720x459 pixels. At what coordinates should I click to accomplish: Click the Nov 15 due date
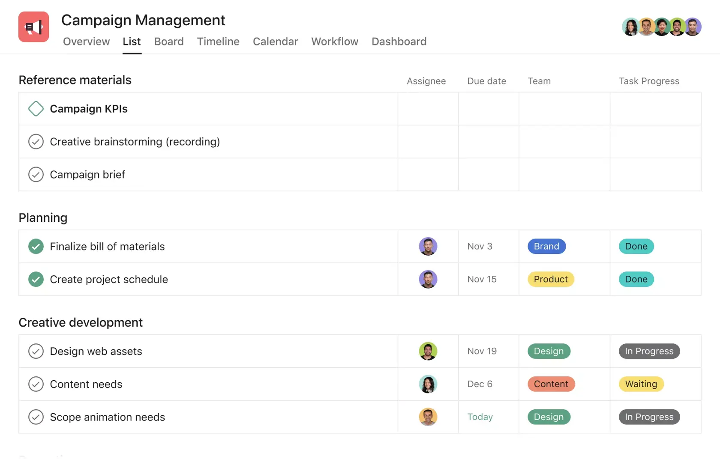coord(482,279)
